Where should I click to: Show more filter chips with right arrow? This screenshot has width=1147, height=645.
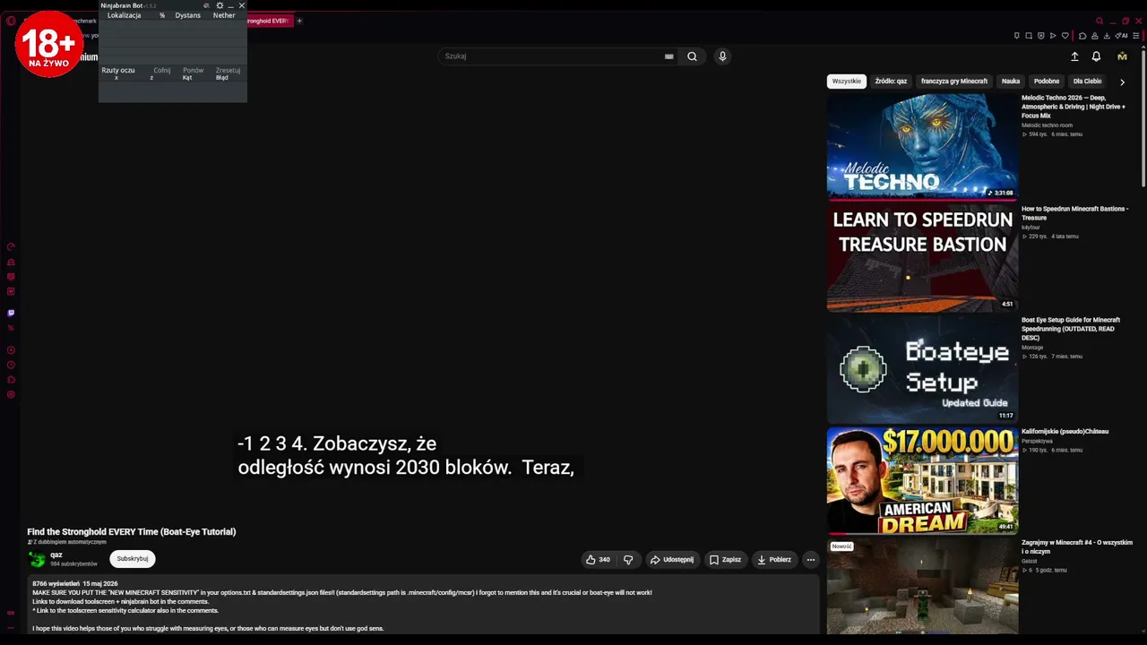click(x=1122, y=82)
